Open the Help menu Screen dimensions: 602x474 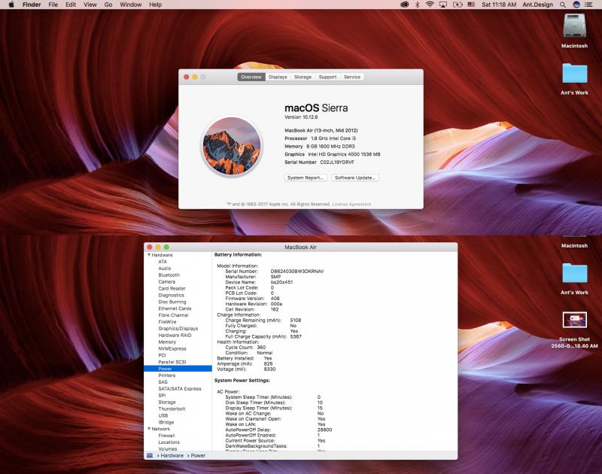pos(156,5)
